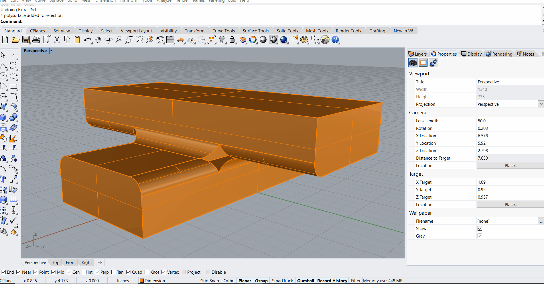This screenshot has height=284, width=544.
Task: Click the Boolean spheres icon in sidebar
Action: [13, 117]
